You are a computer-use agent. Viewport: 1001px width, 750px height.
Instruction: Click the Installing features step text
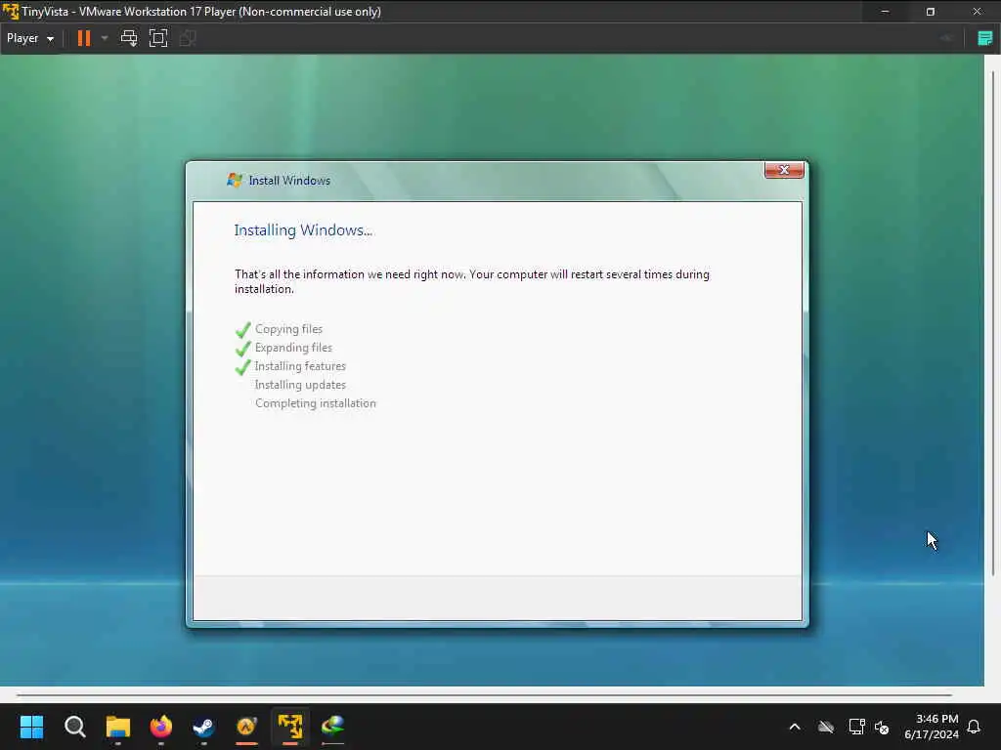point(300,366)
